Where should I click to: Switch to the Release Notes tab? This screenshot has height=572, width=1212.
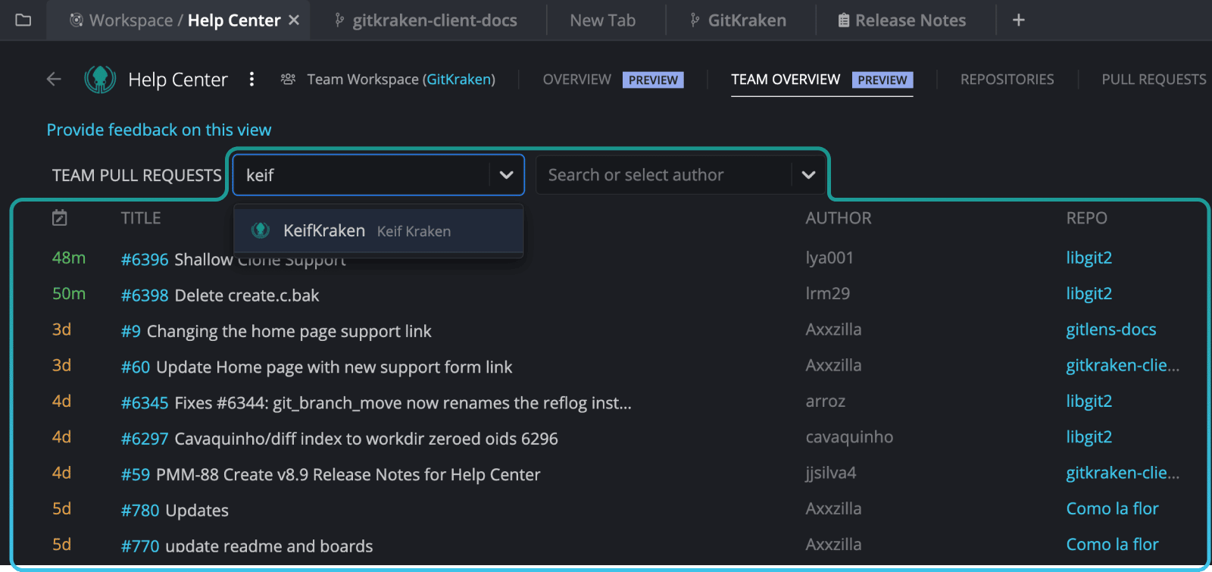pos(902,20)
